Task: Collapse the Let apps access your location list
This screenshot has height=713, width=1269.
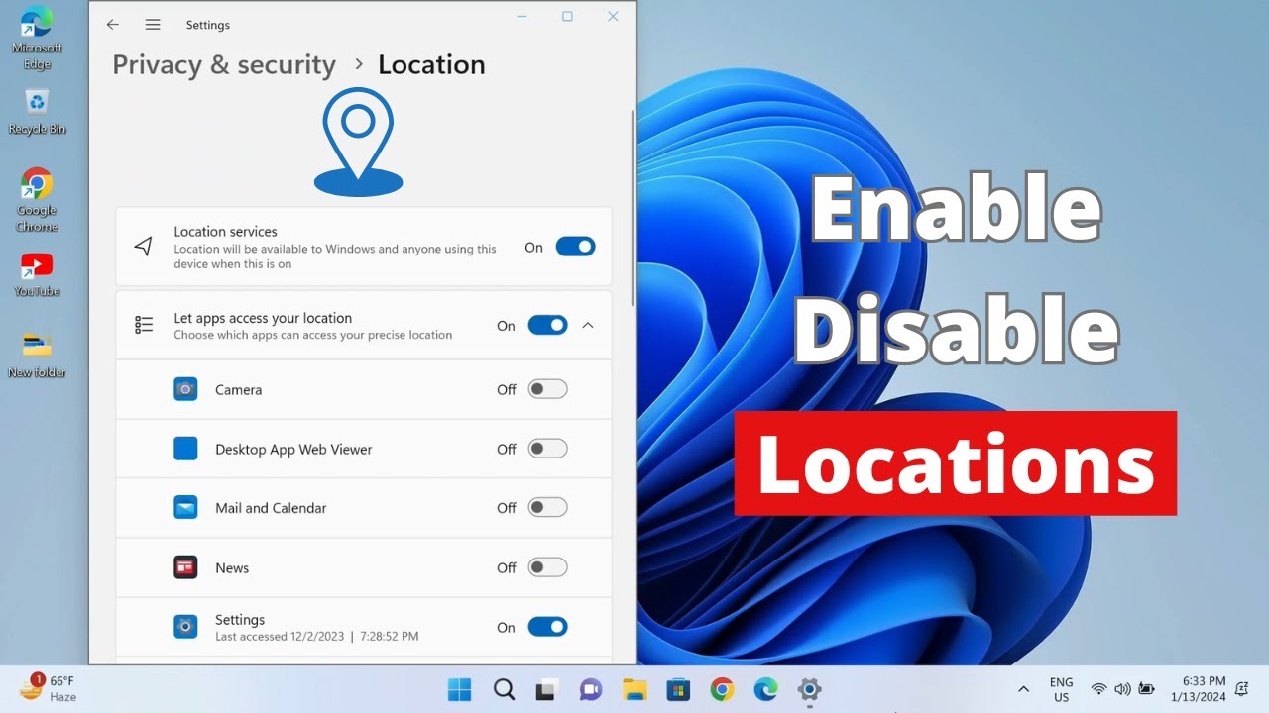Action: (588, 325)
